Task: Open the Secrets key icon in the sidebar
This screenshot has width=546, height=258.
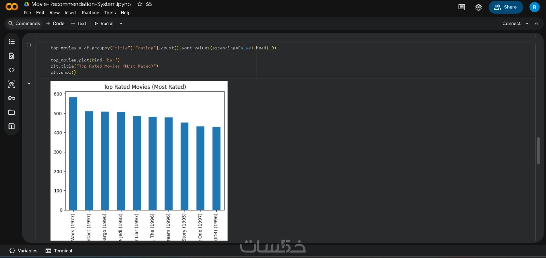Action: 12,98
